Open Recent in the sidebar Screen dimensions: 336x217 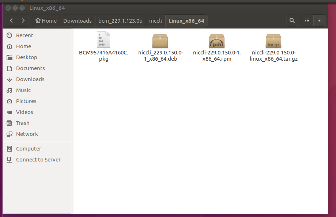point(24,35)
